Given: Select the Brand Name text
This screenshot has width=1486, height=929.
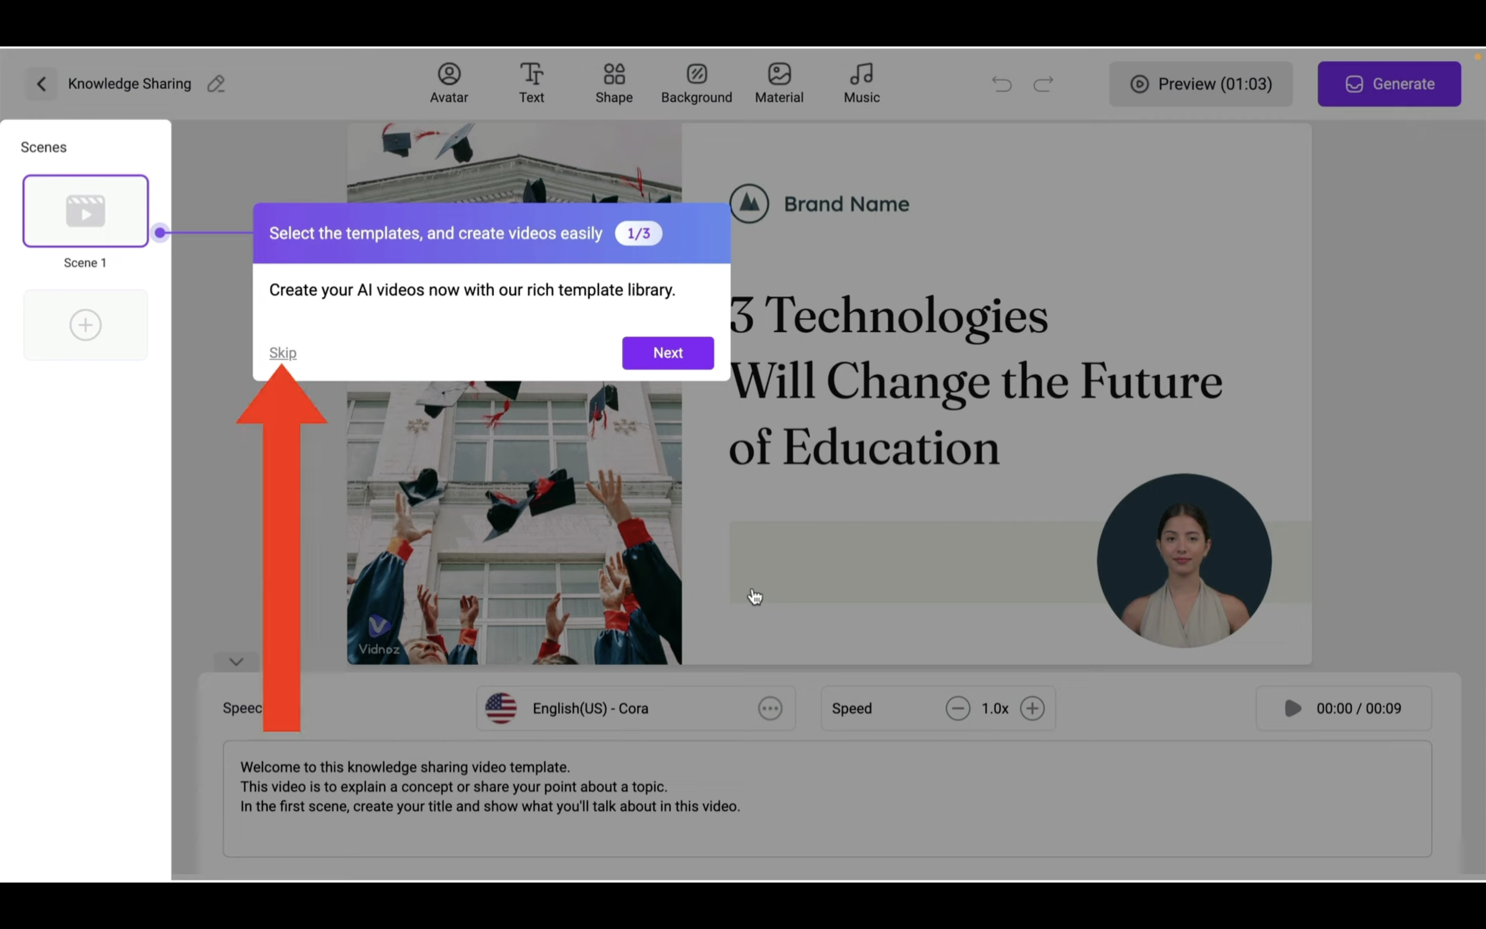Looking at the screenshot, I should (x=846, y=204).
